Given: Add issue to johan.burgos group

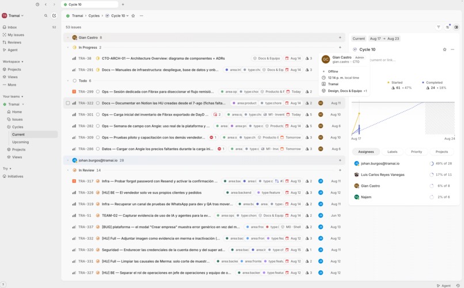Looking at the screenshot, I should (340, 160).
